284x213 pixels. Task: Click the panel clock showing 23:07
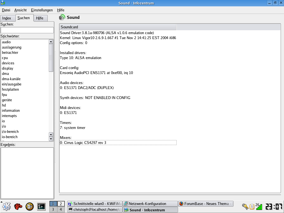point(274,207)
